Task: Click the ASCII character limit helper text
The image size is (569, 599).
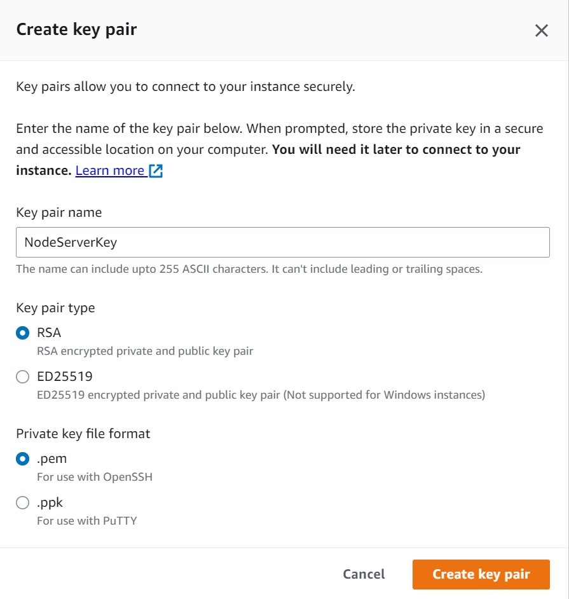Action: point(248,268)
